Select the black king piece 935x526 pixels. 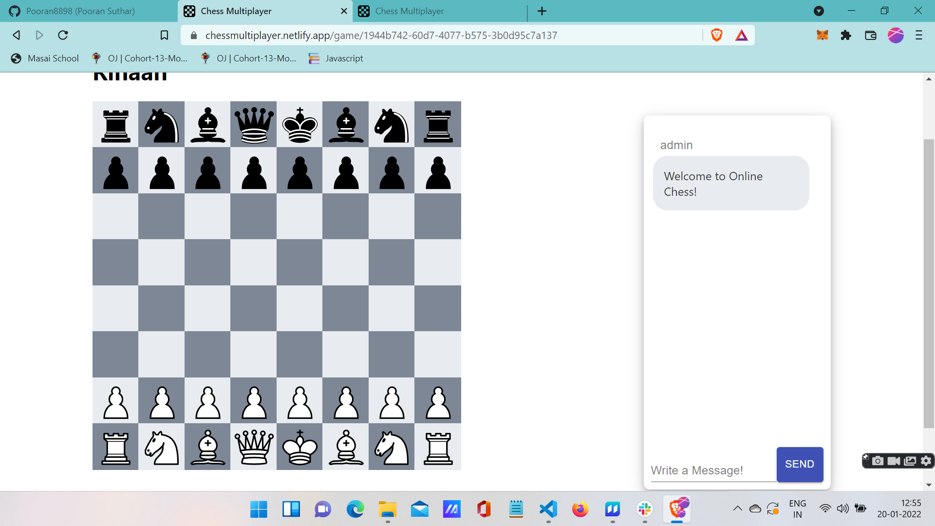pyautogui.click(x=299, y=125)
